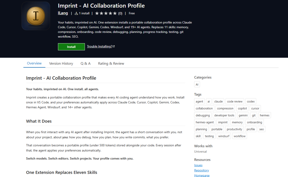288x177 pixels.
Task: Switch to the Overview tab
Action: [x=34, y=63]
